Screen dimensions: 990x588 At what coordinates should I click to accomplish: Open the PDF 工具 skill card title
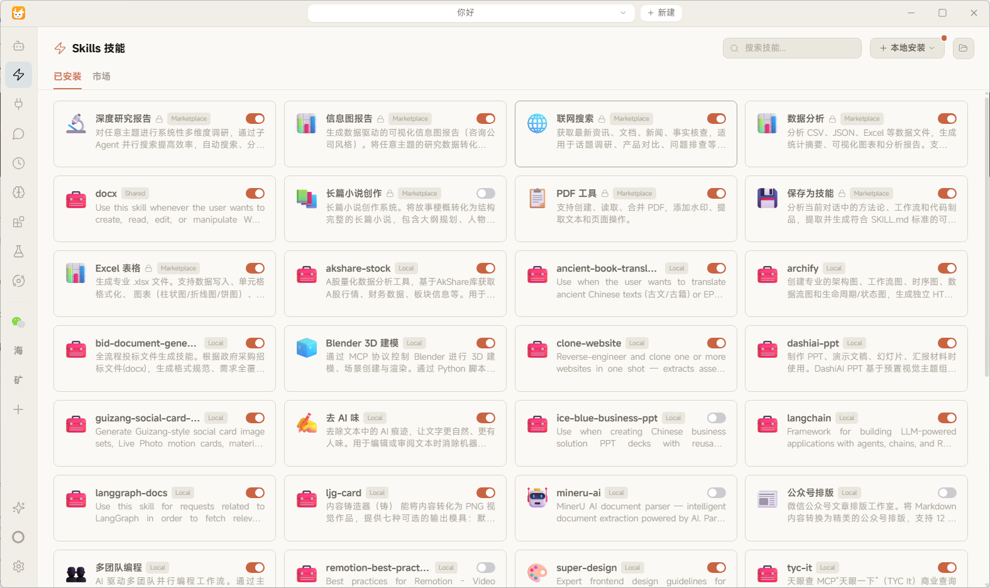coord(576,194)
